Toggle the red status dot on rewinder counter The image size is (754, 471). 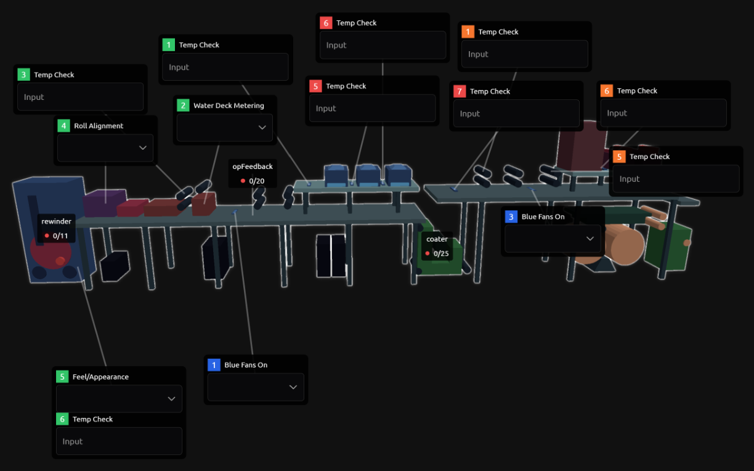click(x=46, y=235)
